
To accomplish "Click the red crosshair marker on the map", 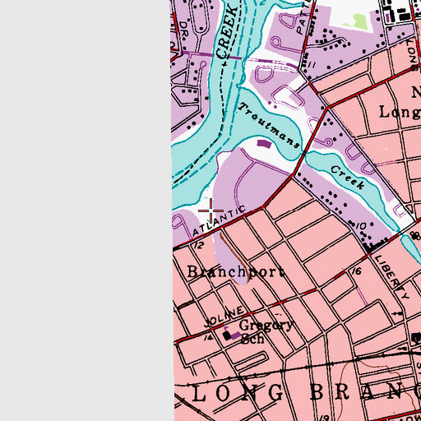I will [x=210, y=210].
